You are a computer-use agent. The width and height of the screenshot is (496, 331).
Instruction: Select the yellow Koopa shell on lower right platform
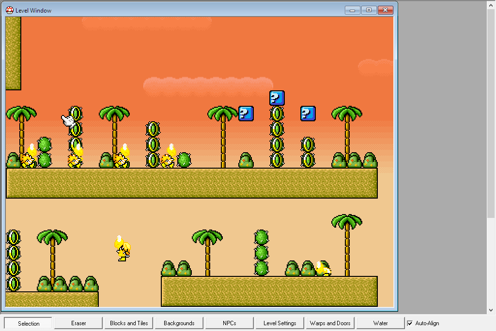click(x=324, y=269)
